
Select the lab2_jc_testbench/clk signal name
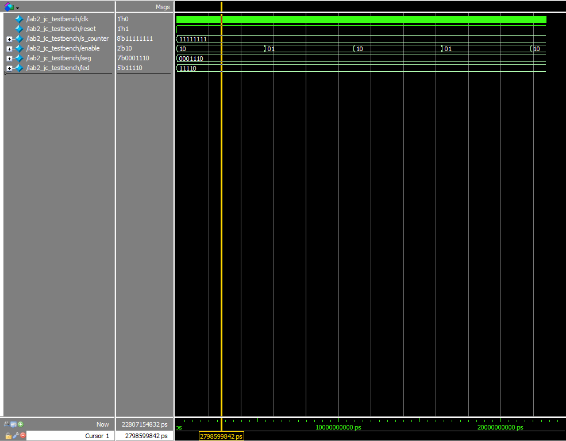(x=57, y=19)
